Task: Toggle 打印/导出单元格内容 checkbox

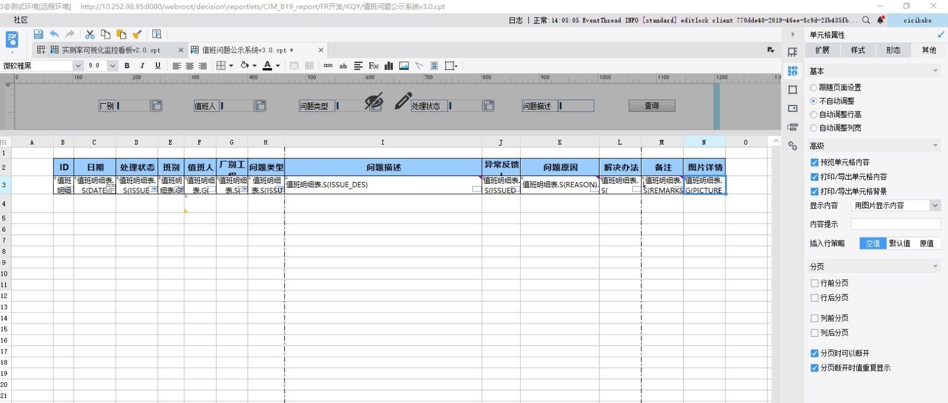Action: click(x=815, y=177)
